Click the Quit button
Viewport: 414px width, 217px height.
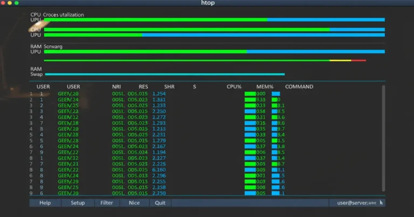tap(160, 203)
